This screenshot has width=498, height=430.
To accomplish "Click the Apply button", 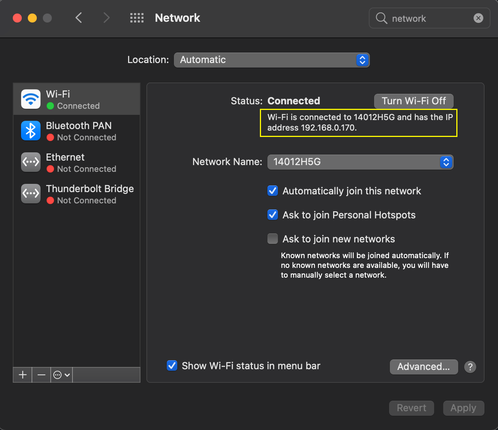I will click(x=463, y=408).
